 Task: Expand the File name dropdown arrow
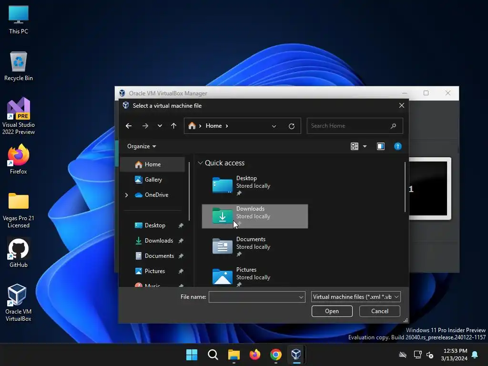301,297
